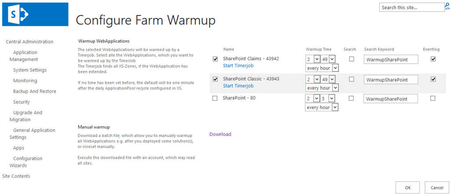The image size is (451, 195).
Task: Disable Eventlog for SharePoint Claims - 43942
Action: 433,59
